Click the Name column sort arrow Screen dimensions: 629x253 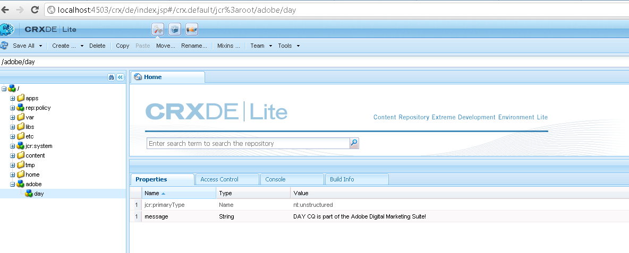(163, 194)
